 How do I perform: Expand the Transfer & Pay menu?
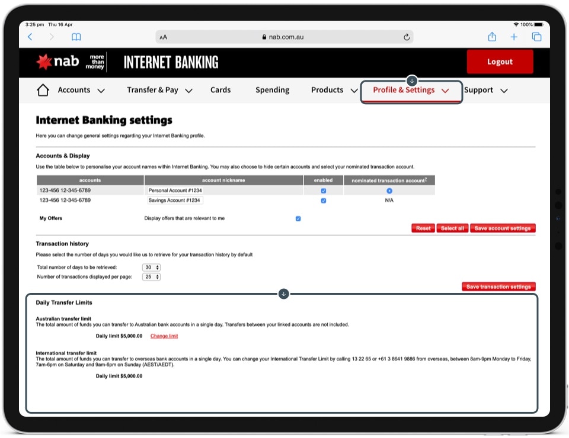coord(159,90)
